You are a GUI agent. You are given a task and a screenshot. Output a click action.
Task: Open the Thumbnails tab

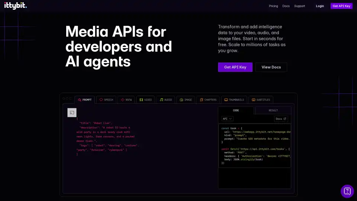click(234, 100)
